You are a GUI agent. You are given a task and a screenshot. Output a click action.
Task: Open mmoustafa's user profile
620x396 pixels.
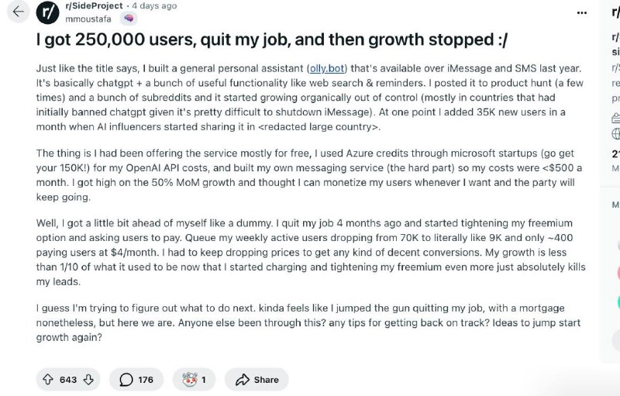coord(88,19)
